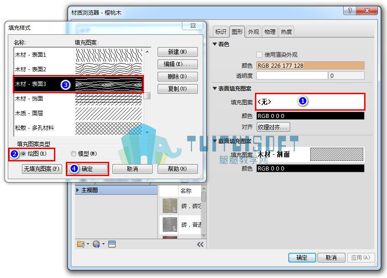Switch to the 热度 tab
The height and width of the screenshot is (278, 387).
coord(286,32)
